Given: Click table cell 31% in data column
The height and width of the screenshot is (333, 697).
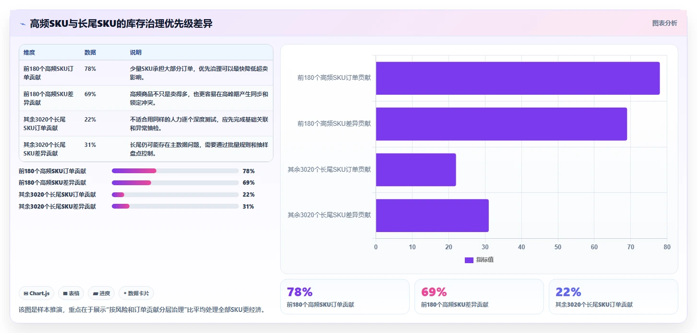Looking at the screenshot, I should point(90,145).
